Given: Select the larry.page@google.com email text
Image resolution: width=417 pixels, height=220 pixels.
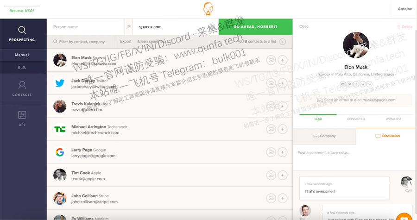Looking at the screenshot, I should (93, 156).
